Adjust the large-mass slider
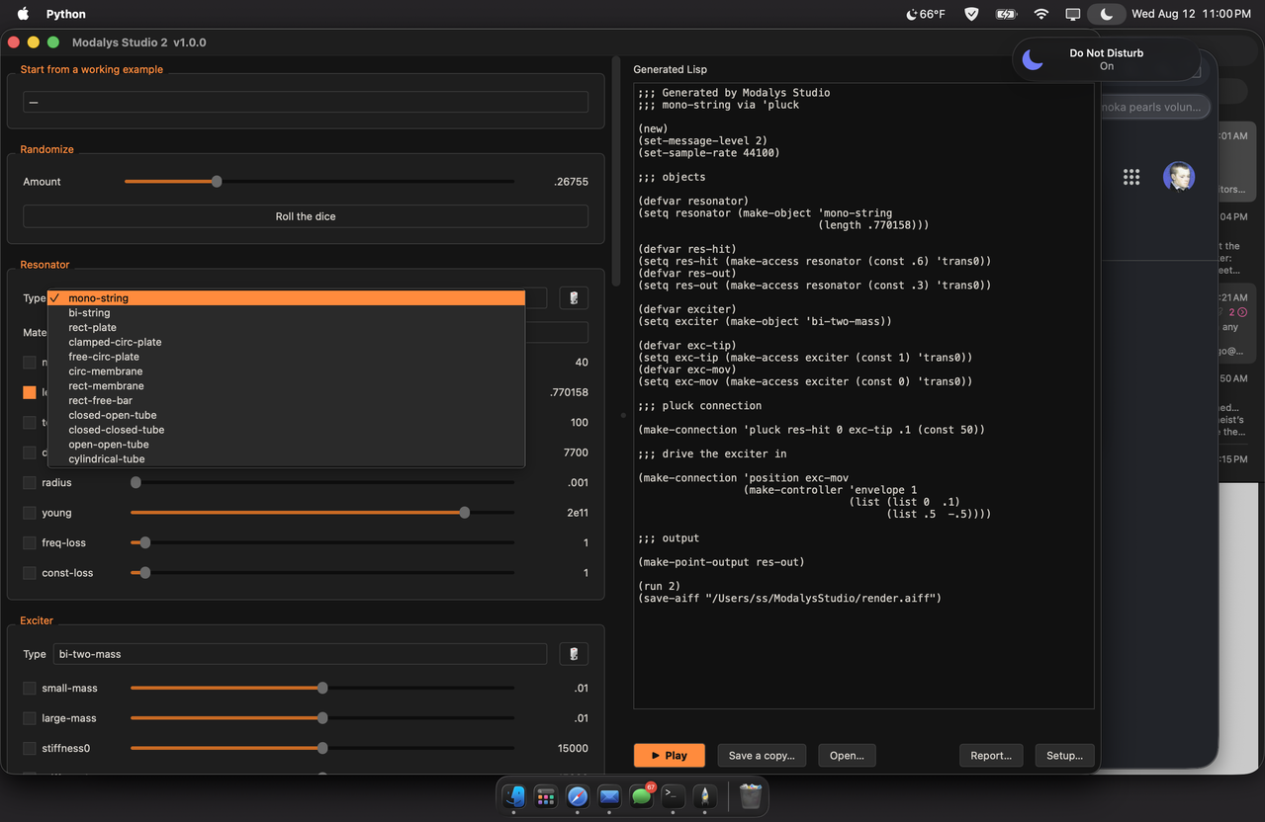Screen dimensions: 1265x822 322,718
